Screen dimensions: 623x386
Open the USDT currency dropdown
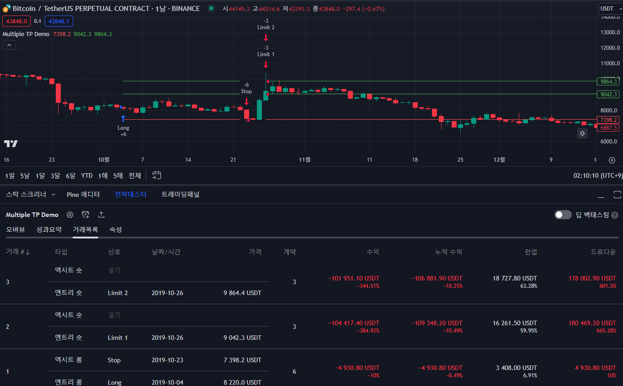pyautogui.click(x=611, y=9)
